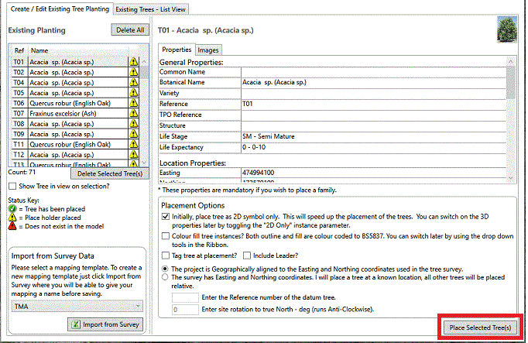Open the Images tab

[207, 50]
